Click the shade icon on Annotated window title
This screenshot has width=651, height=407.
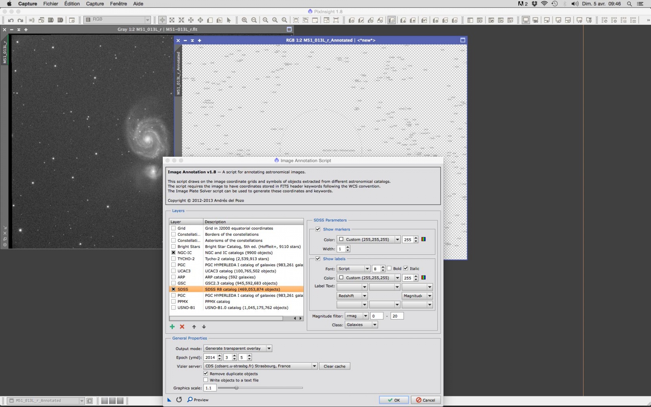coord(192,40)
